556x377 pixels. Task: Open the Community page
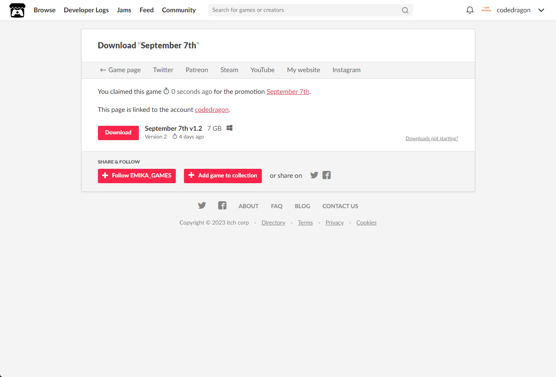point(179,10)
